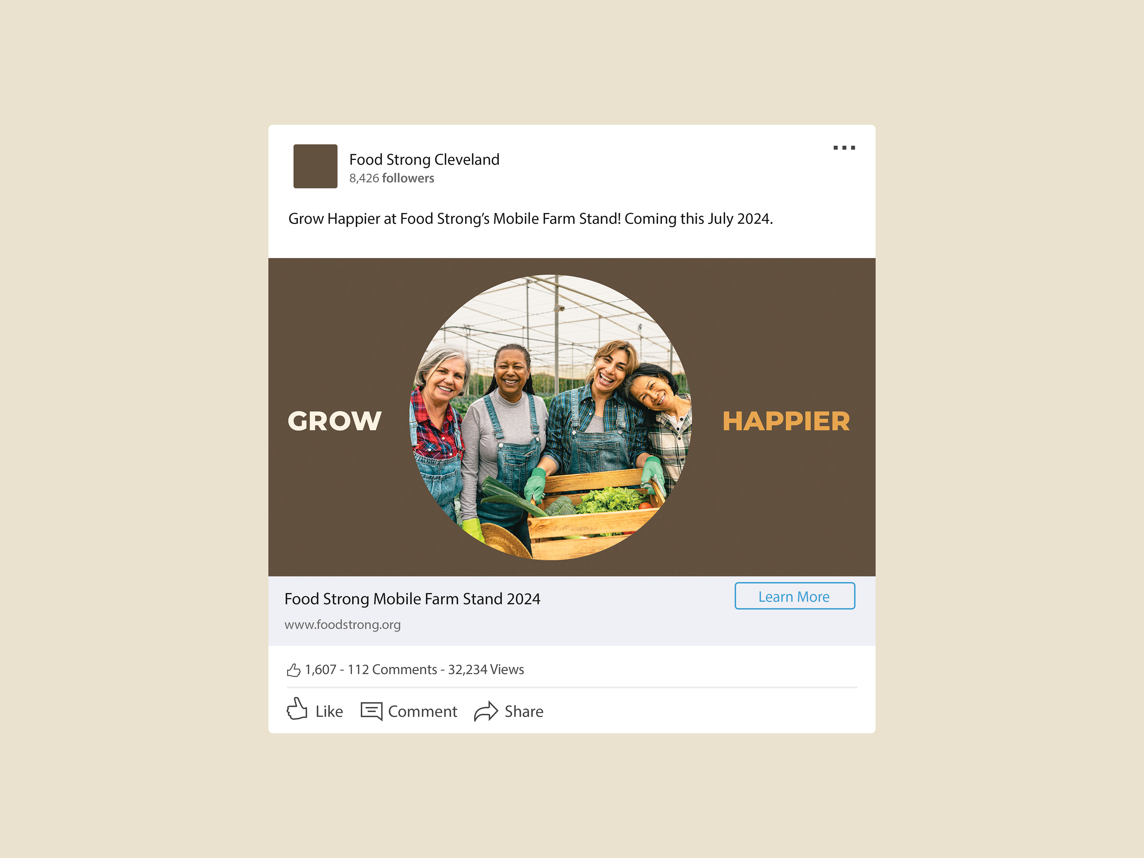Image resolution: width=1144 pixels, height=858 pixels.
Task: Click the Food Strong Cleveland page name
Action: [x=424, y=159]
